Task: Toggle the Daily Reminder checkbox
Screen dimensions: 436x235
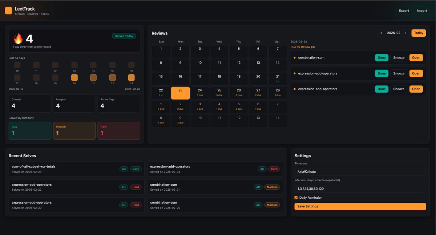Action: coord(296,198)
